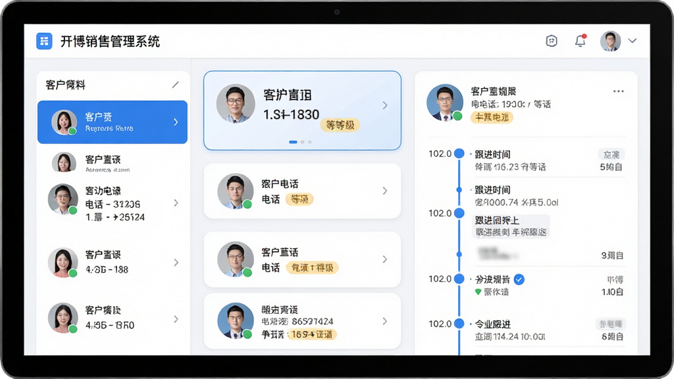Select second carousel dot on featured card
This screenshot has width=674, height=379.
(303, 142)
